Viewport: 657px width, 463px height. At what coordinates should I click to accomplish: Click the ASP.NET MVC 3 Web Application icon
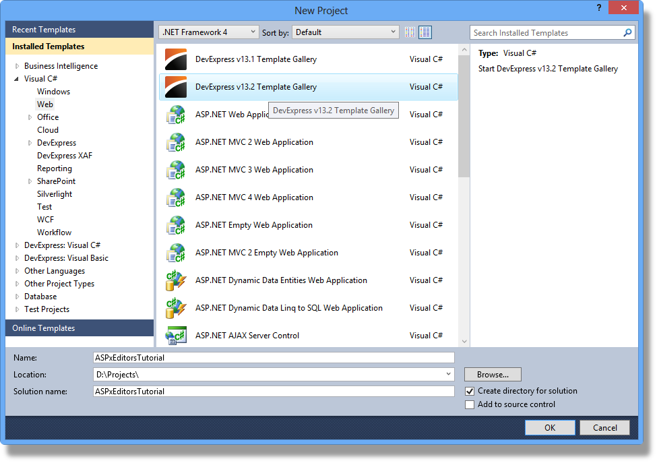[176, 170]
